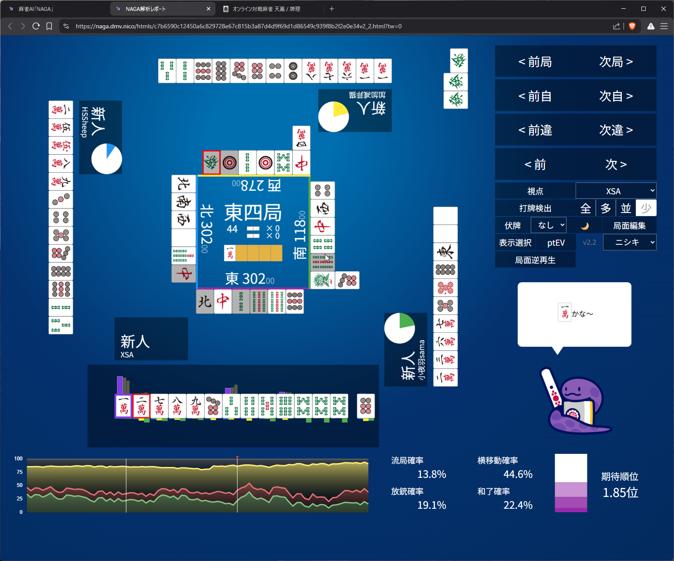
Task: Click the Brave Shields lion icon
Action: coord(632,26)
